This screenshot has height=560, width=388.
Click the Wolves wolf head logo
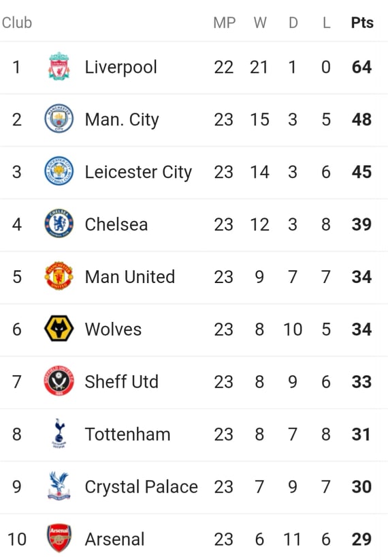[x=59, y=329]
